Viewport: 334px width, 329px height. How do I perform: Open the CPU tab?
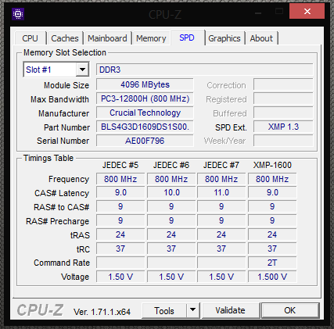pos(31,38)
